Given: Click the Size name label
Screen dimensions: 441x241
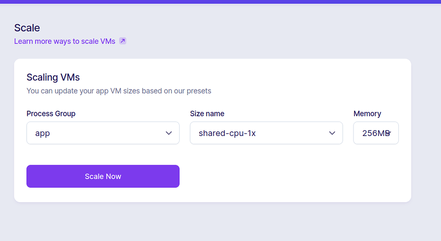Looking at the screenshot, I should [207, 114].
